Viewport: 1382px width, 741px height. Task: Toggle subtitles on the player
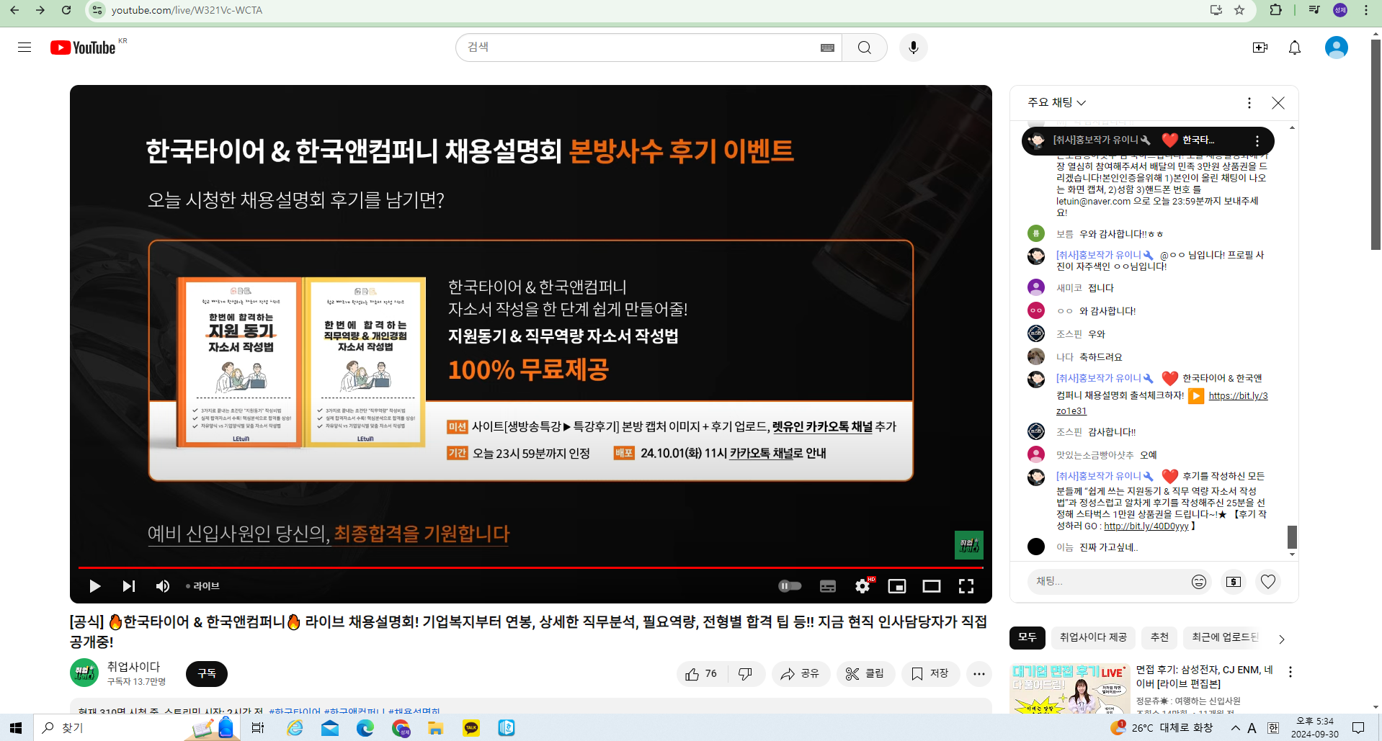pos(827,586)
